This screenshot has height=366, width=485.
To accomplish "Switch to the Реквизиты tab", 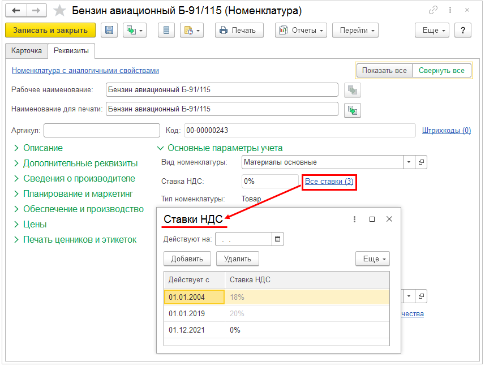I will [71, 51].
